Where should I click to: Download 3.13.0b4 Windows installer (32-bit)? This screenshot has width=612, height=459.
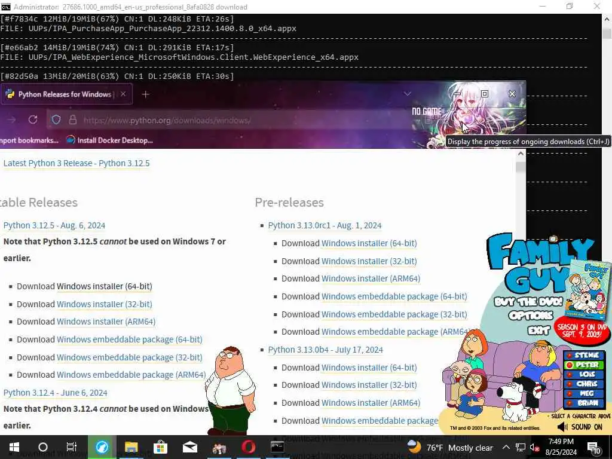pyautogui.click(x=369, y=385)
